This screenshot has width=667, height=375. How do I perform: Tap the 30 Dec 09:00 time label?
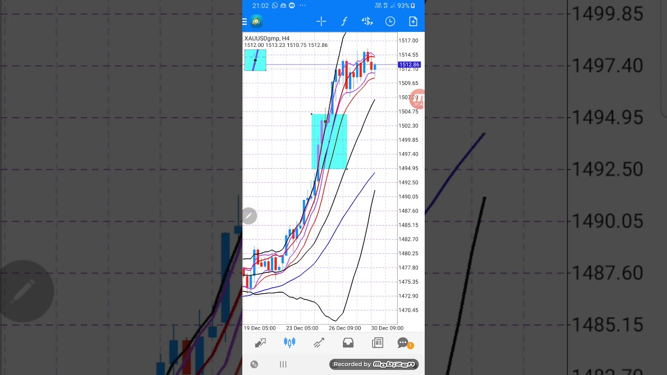pyautogui.click(x=387, y=328)
